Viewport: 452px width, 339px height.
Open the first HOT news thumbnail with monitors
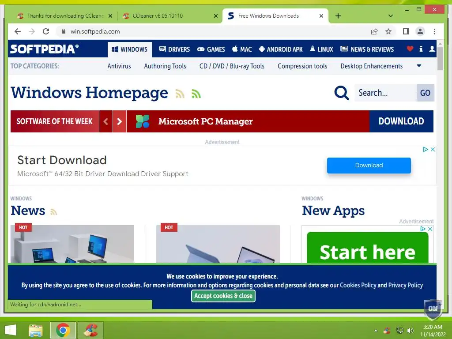pyautogui.click(x=72, y=244)
